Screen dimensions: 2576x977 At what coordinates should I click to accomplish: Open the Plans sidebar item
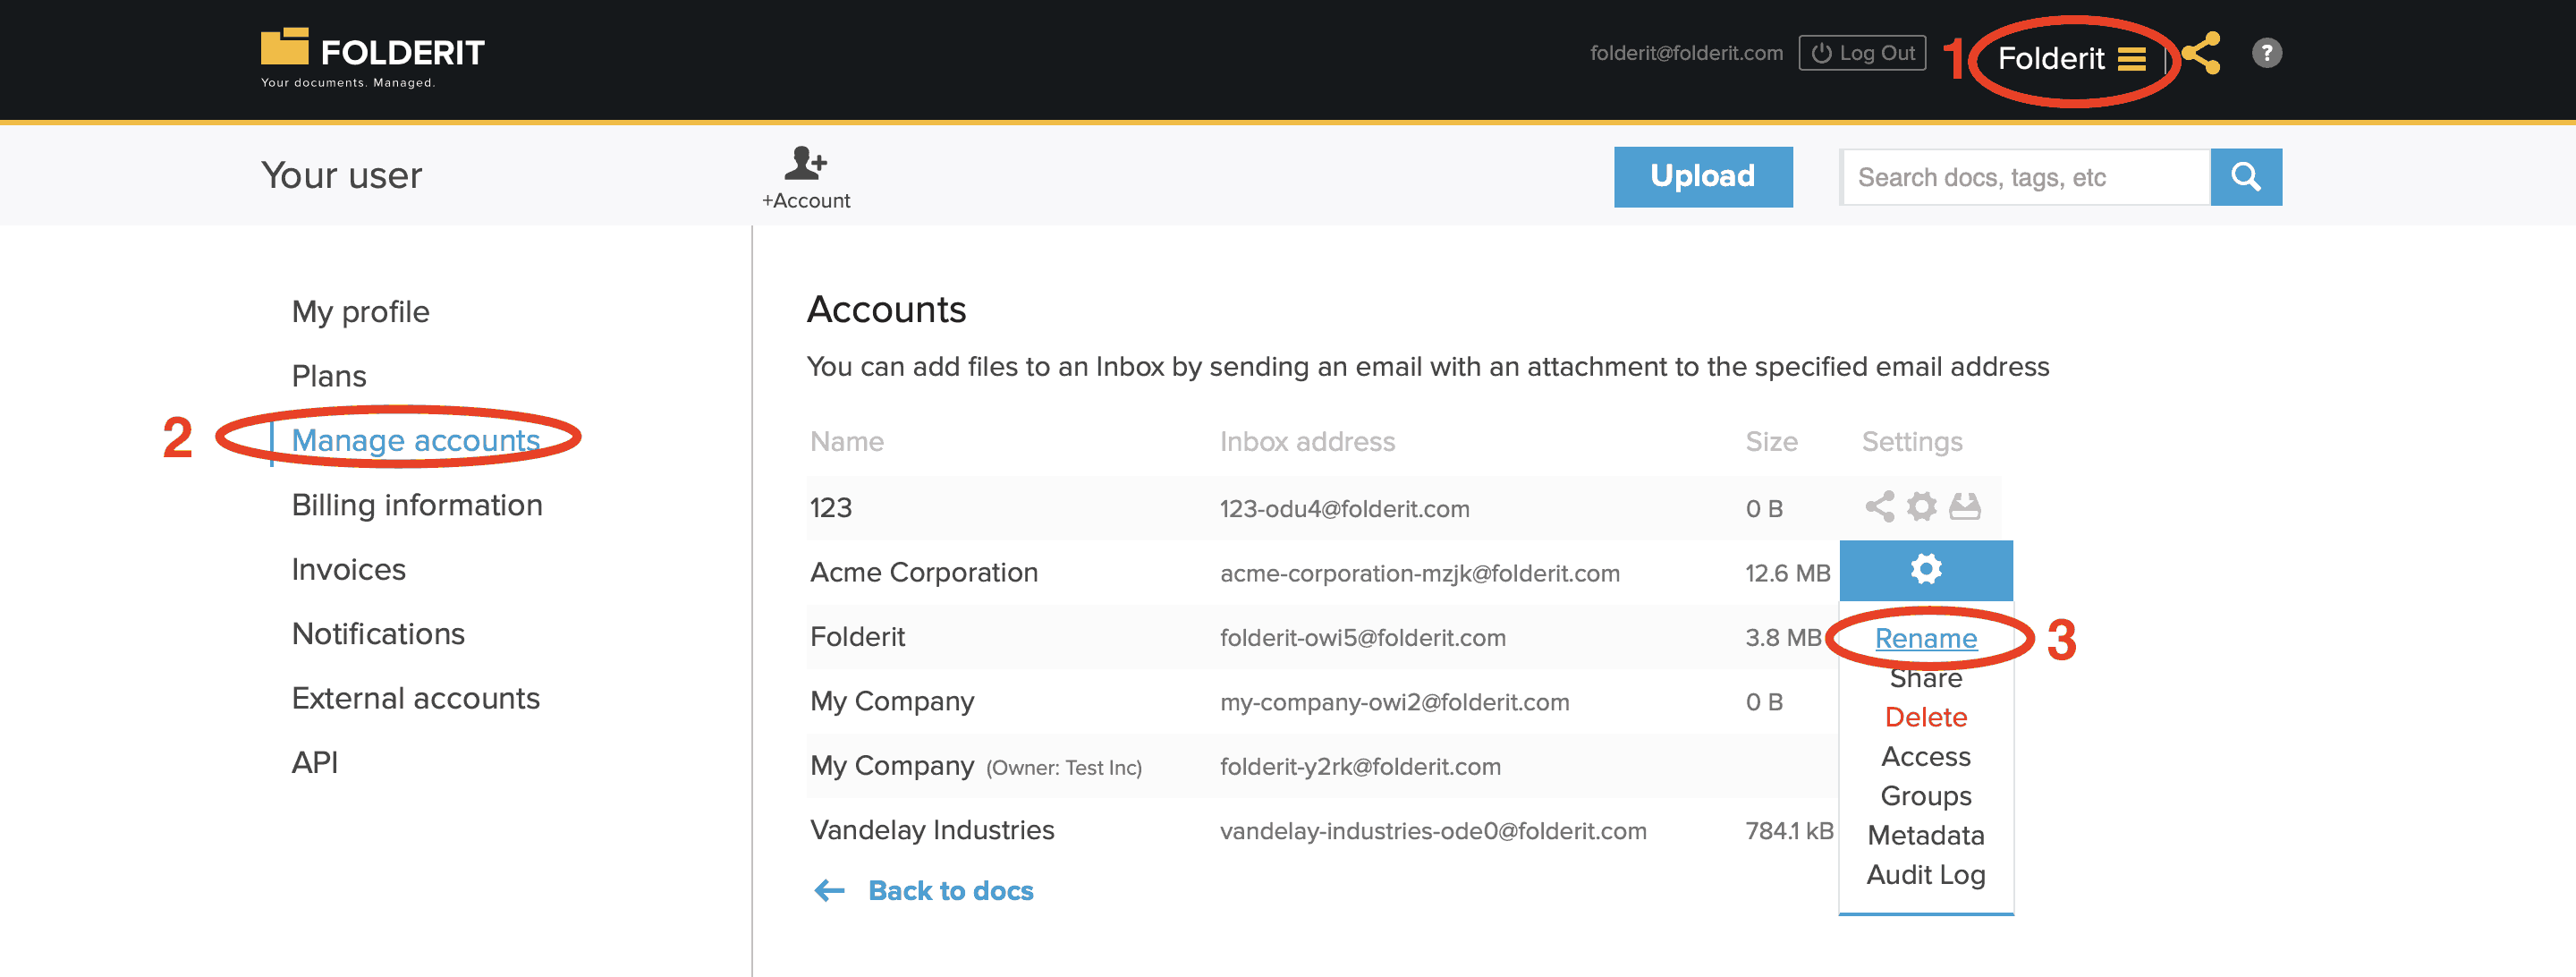coord(329,376)
